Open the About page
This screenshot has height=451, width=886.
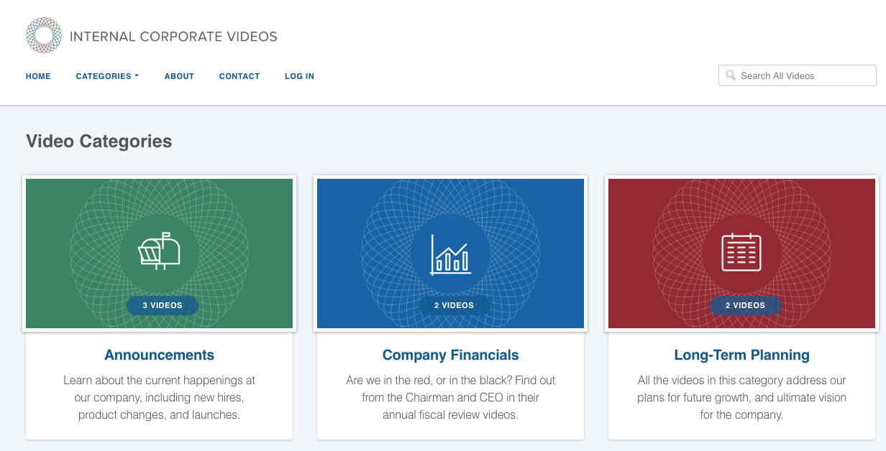pos(179,76)
